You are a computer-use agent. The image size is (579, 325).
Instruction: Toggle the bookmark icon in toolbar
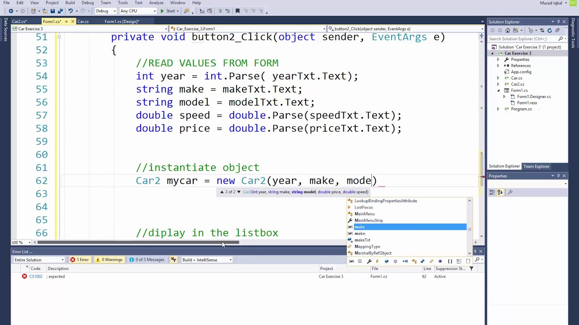click(x=237, y=11)
